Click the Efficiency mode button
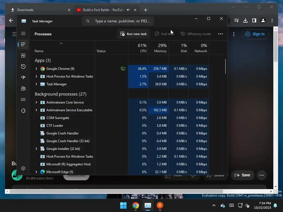This screenshot has height=212, width=283. [x=196, y=34]
